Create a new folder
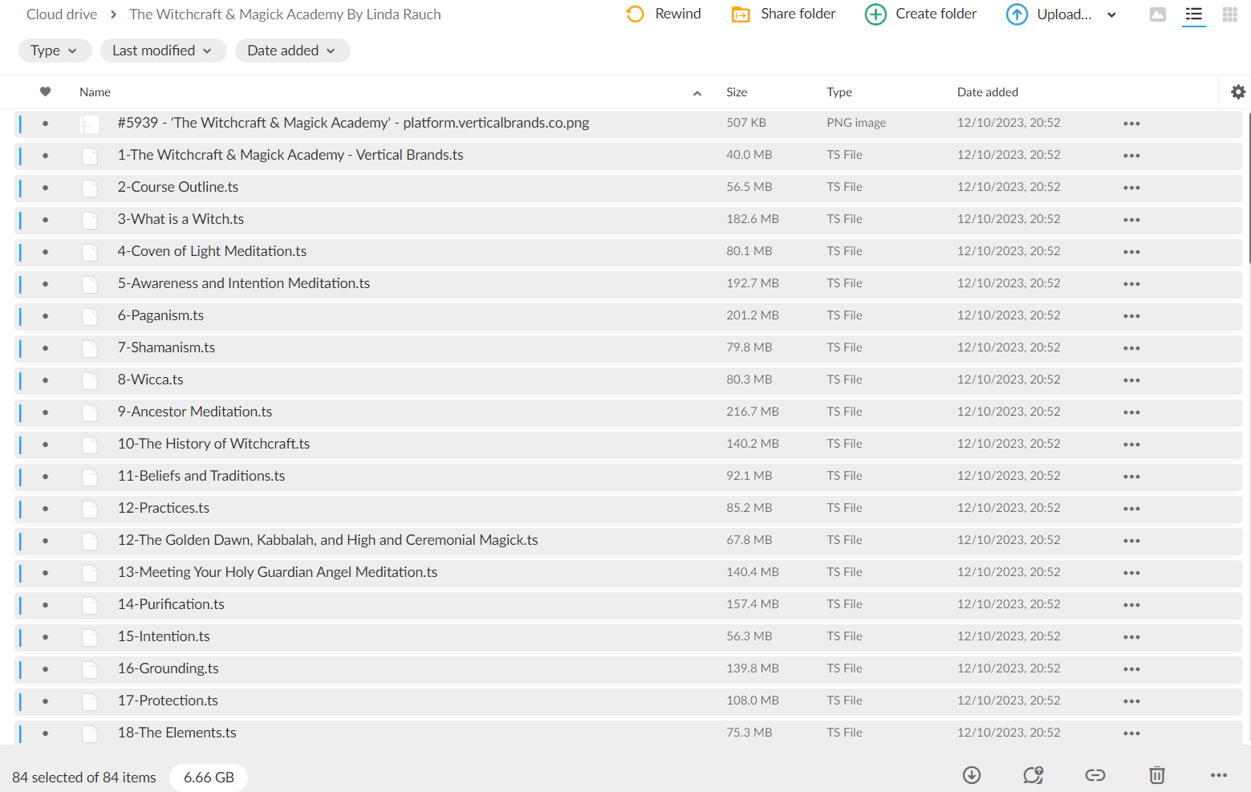The height and width of the screenshot is (792, 1251). 920,14
